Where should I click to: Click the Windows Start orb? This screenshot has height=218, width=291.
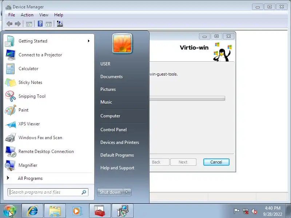click(10, 211)
